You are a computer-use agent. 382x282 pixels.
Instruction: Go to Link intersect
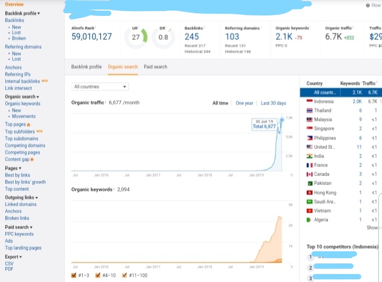coord(18,88)
